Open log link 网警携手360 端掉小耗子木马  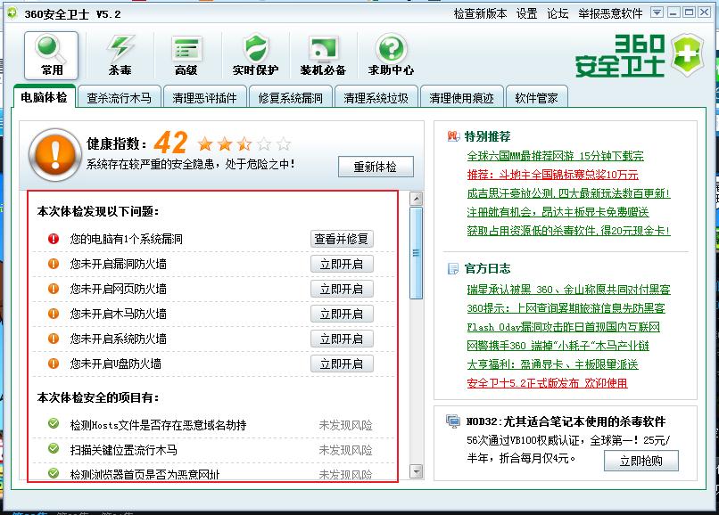[x=558, y=346]
